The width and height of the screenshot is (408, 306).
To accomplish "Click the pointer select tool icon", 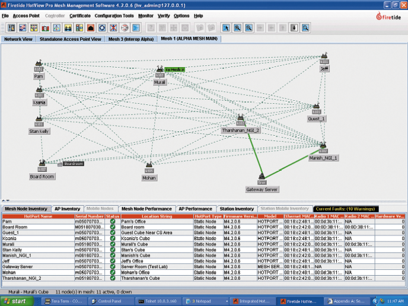I will (x=226, y=28).
